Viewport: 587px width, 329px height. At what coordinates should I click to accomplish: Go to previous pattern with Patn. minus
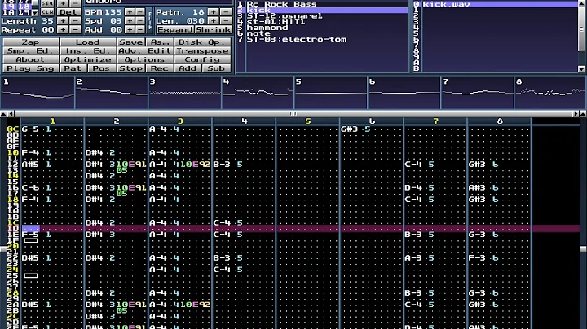coord(226,12)
